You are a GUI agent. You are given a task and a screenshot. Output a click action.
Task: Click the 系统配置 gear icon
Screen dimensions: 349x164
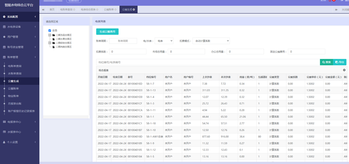(x=4, y=17)
